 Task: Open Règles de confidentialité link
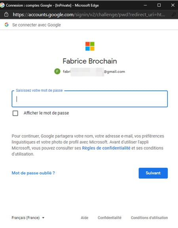coord(106,148)
